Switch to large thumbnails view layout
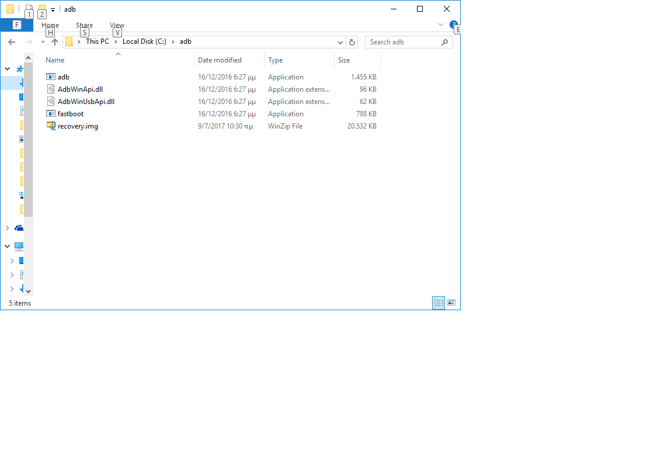This screenshot has height=451, width=647. pos(451,303)
